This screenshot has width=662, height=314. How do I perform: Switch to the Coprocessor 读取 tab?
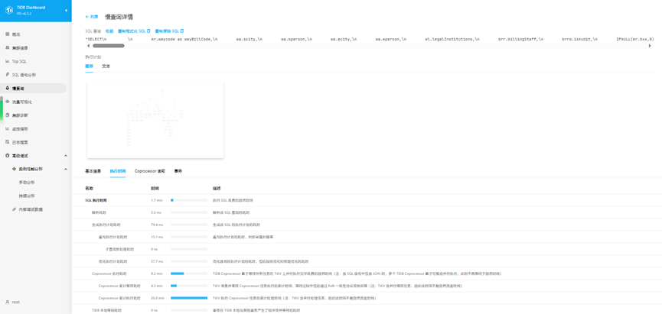[149, 171]
